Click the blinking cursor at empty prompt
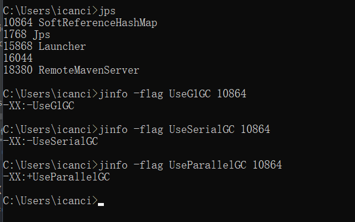This screenshot has height=222, width=355. 101,204
